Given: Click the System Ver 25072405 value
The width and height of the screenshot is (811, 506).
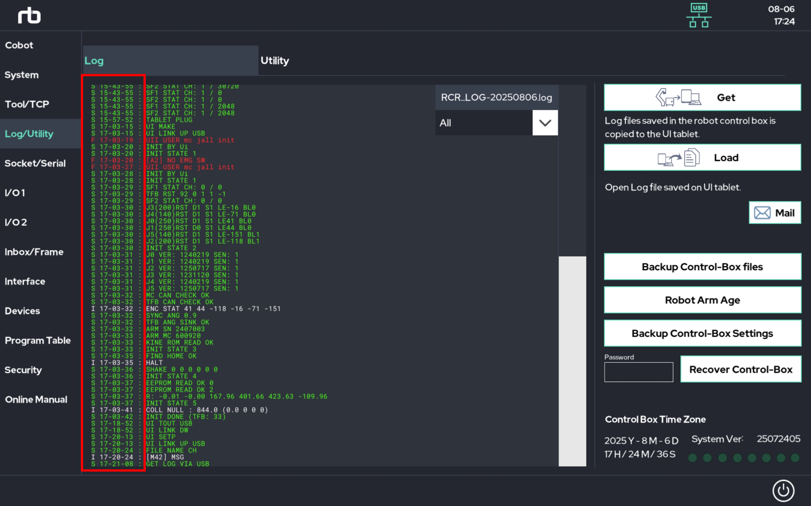Looking at the screenshot, I should 779,439.
